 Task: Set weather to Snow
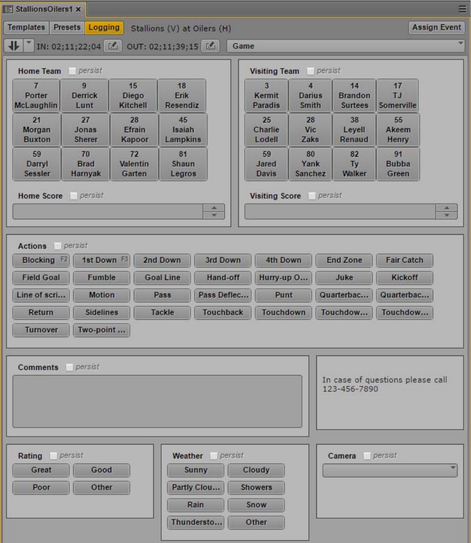coord(256,505)
